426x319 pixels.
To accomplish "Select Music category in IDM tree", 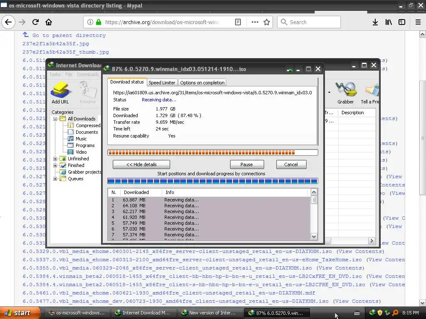I will tap(81, 139).
